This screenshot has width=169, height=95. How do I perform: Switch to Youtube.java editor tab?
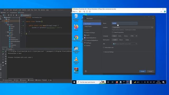click(x=26, y=15)
